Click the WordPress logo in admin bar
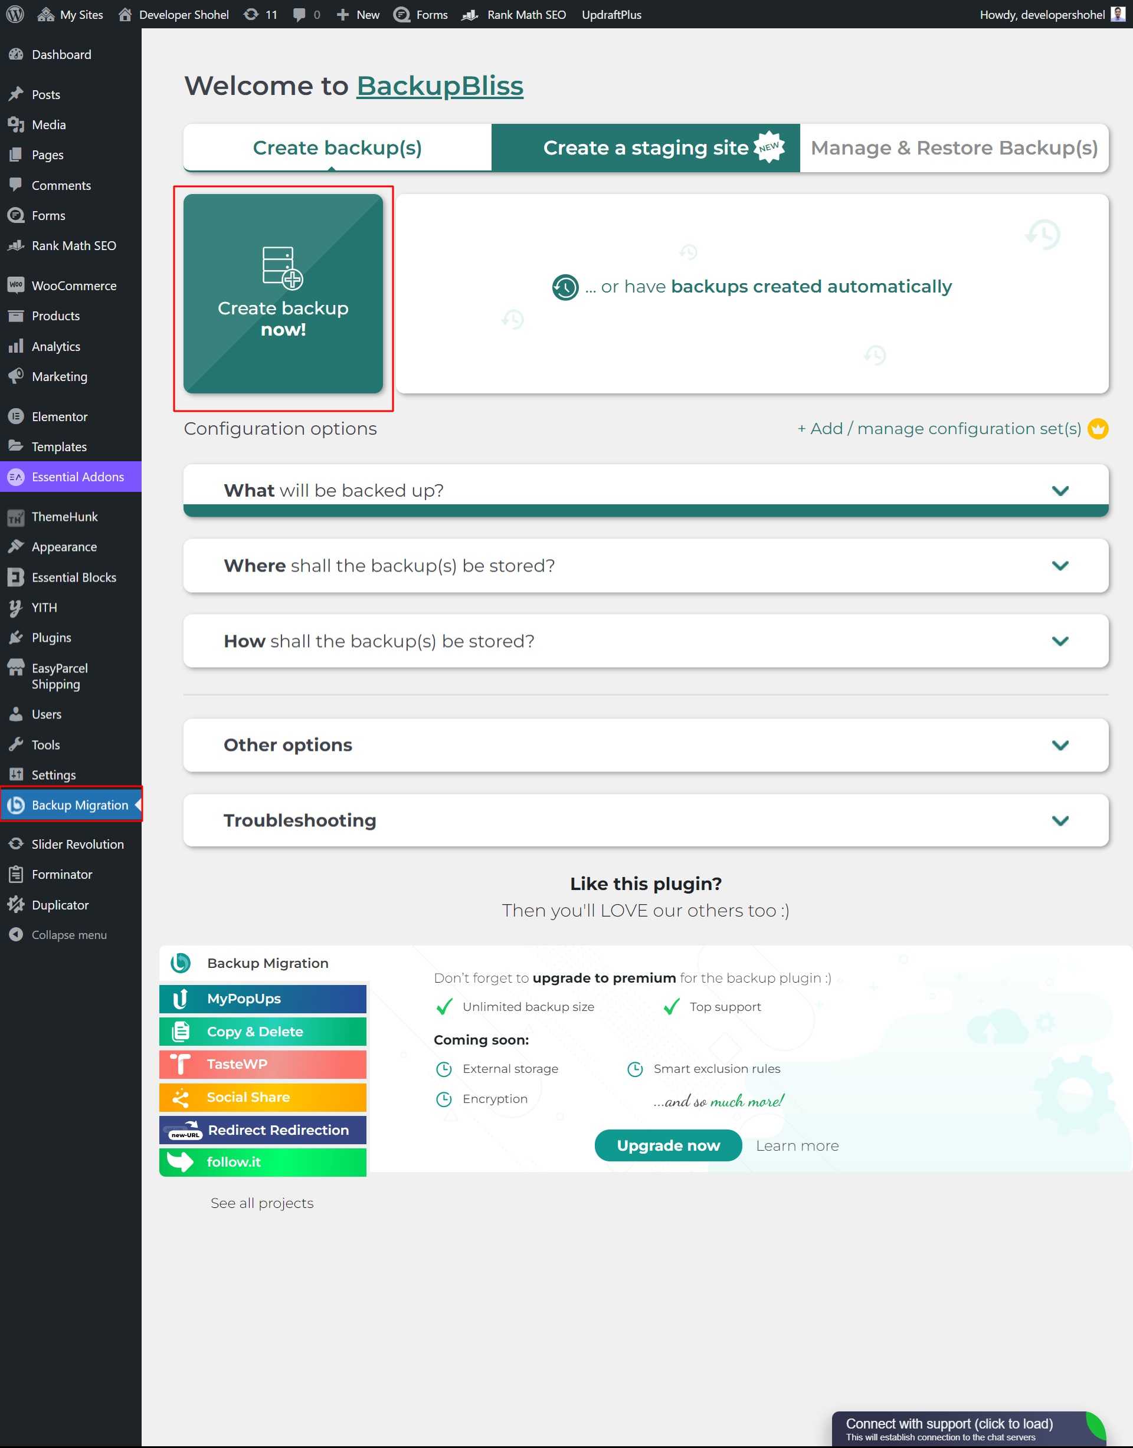The width and height of the screenshot is (1133, 1448). 15,14
